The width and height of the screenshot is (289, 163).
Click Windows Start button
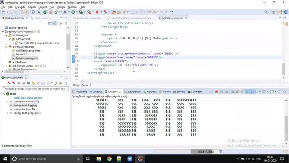point(5,159)
